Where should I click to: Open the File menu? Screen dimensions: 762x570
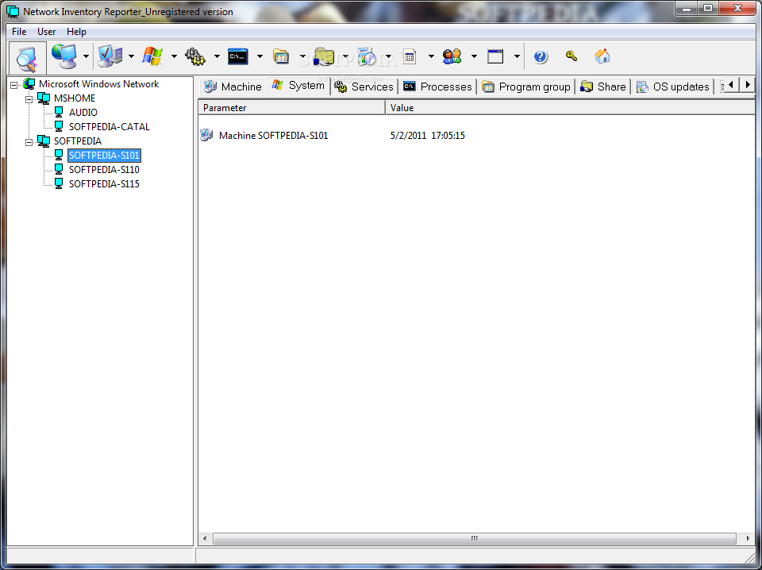click(19, 32)
